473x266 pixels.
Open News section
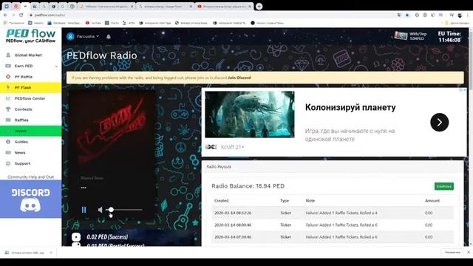tap(20, 153)
